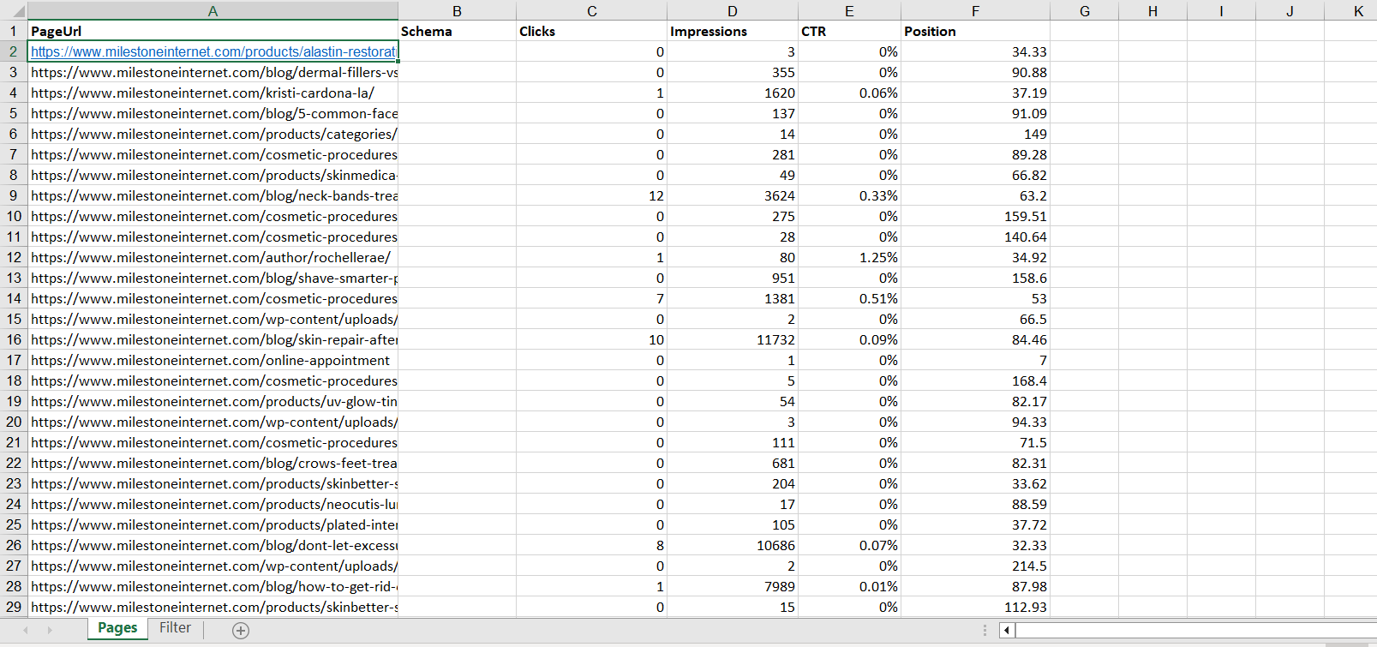
Task: Click horizontal scrollbar left arrow
Action: pos(1007,631)
